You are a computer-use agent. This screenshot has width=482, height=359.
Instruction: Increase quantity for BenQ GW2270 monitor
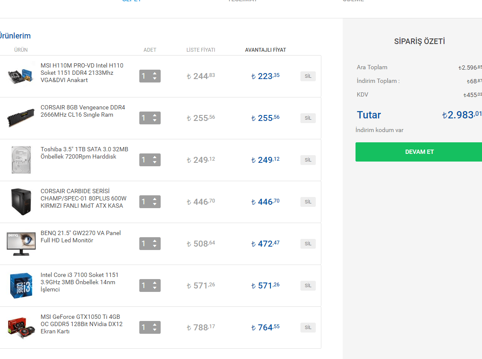coord(155,241)
